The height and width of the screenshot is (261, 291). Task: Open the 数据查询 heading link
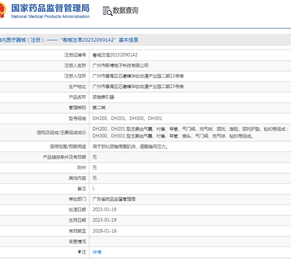(x=125, y=11)
